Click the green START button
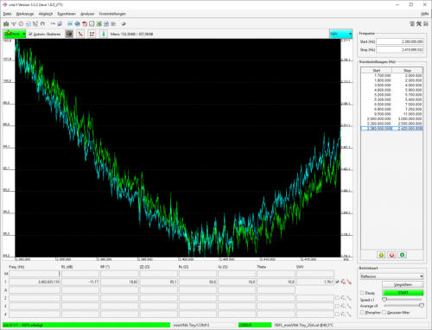Image resolution: width=432 pixels, height=330 pixels. 403,293
